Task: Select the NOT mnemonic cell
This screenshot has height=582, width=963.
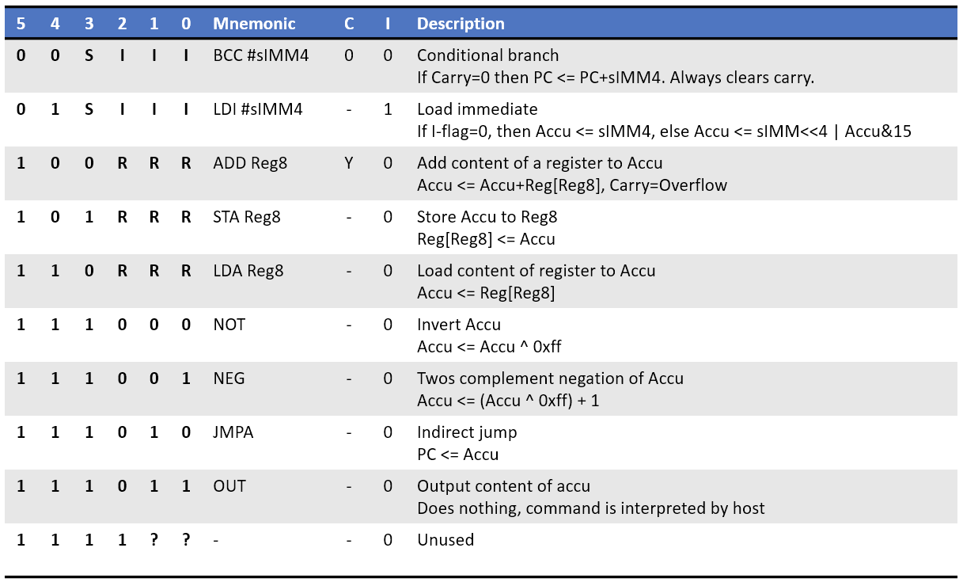Action: pyautogui.click(x=229, y=325)
